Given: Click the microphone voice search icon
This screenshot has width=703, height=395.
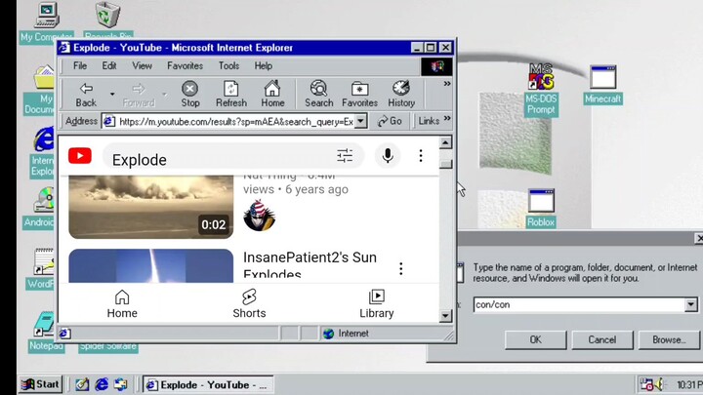Looking at the screenshot, I should (388, 155).
